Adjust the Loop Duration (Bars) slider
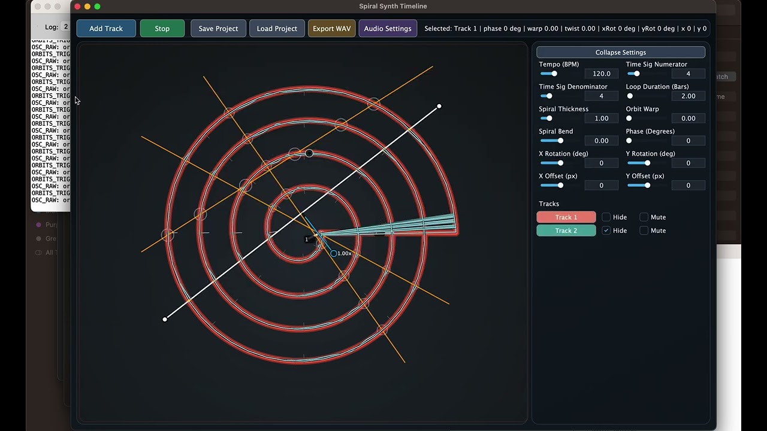Screen dimensions: 767x431 coord(647,96)
